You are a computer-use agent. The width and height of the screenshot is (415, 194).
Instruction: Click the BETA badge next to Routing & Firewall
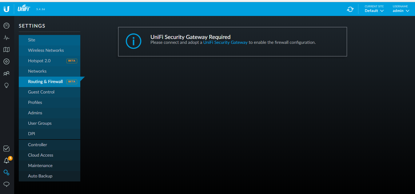point(72,82)
